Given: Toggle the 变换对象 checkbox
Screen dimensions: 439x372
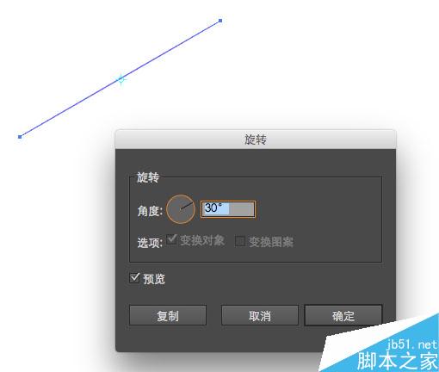Looking at the screenshot, I should (x=171, y=240).
